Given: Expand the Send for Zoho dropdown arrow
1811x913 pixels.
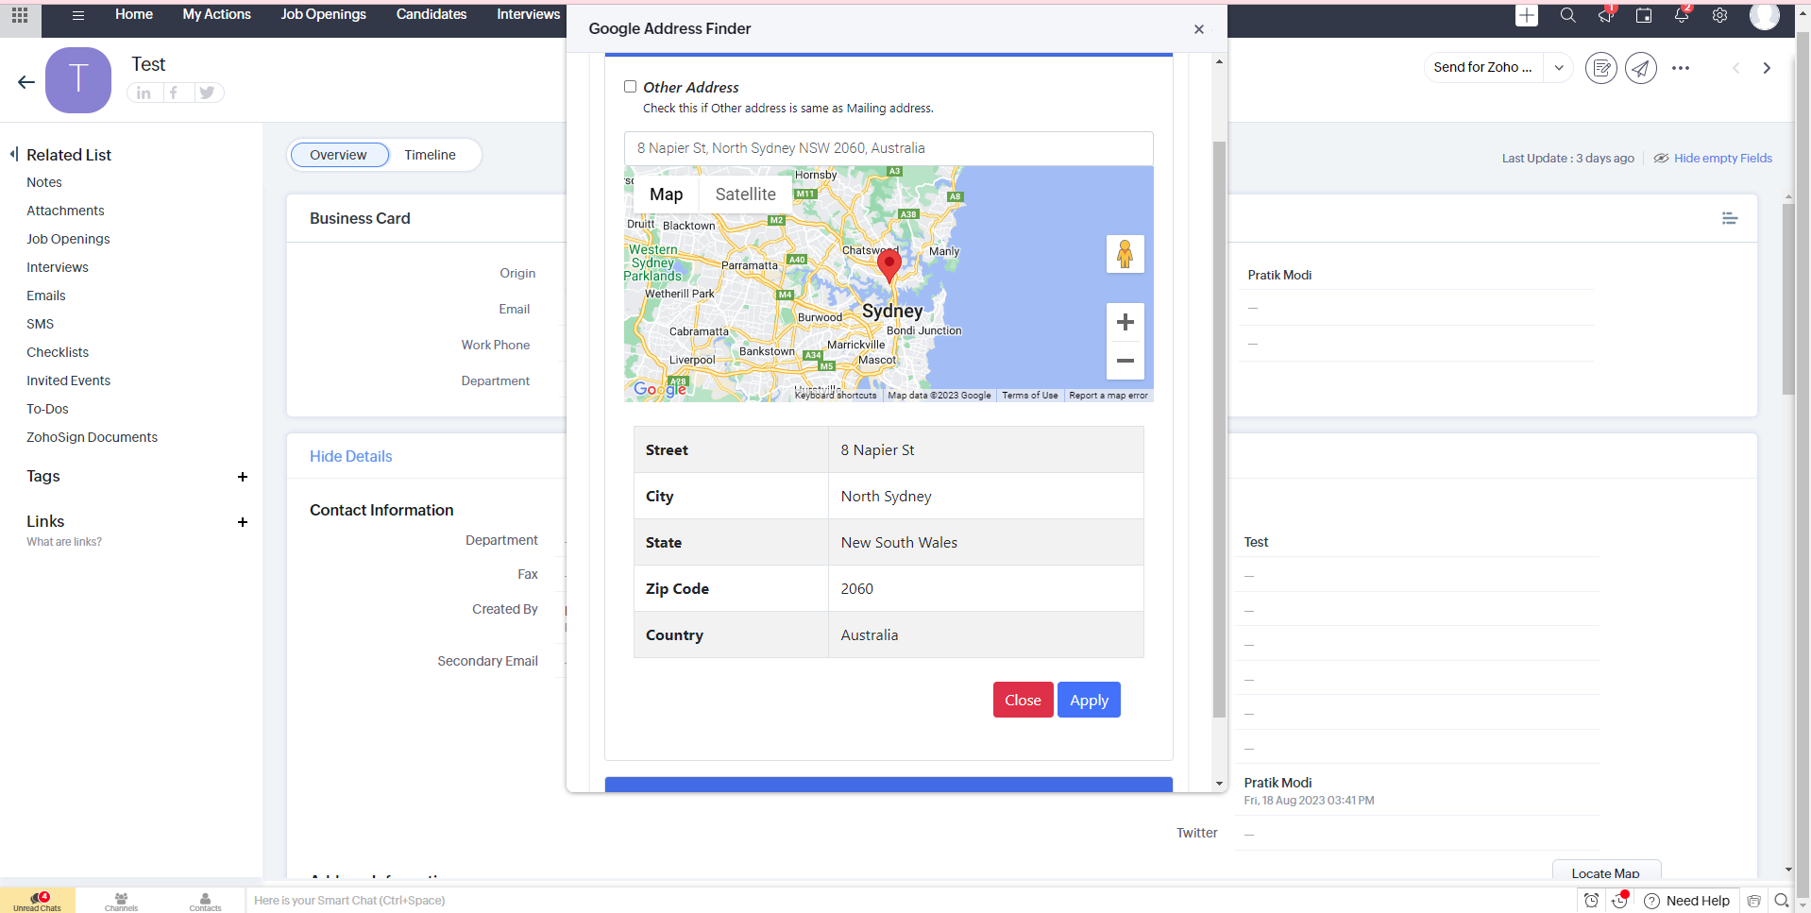Looking at the screenshot, I should point(1559,67).
